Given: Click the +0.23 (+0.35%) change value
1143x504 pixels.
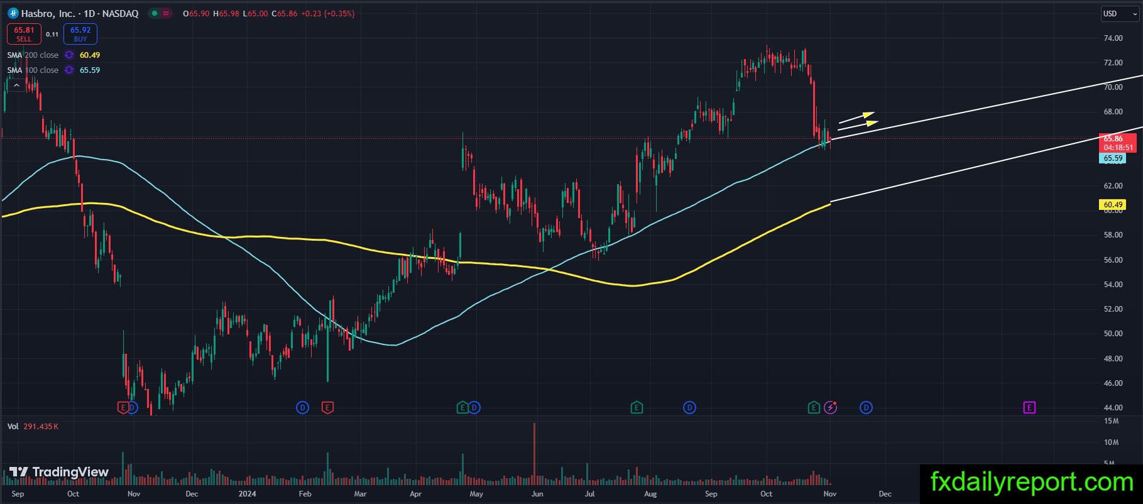Looking at the screenshot, I should pos(327,14).
